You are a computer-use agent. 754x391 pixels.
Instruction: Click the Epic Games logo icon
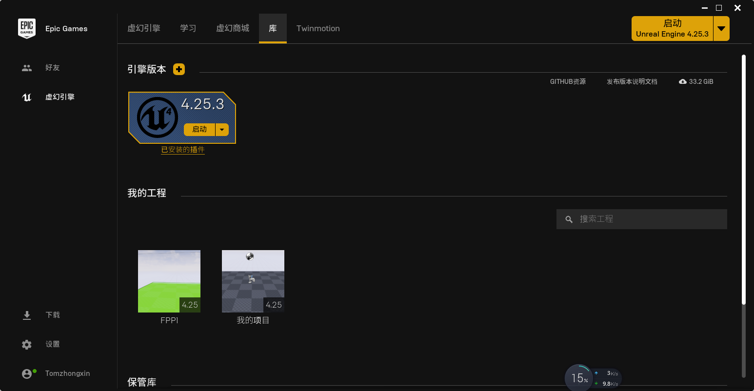(x=27, y=28)
